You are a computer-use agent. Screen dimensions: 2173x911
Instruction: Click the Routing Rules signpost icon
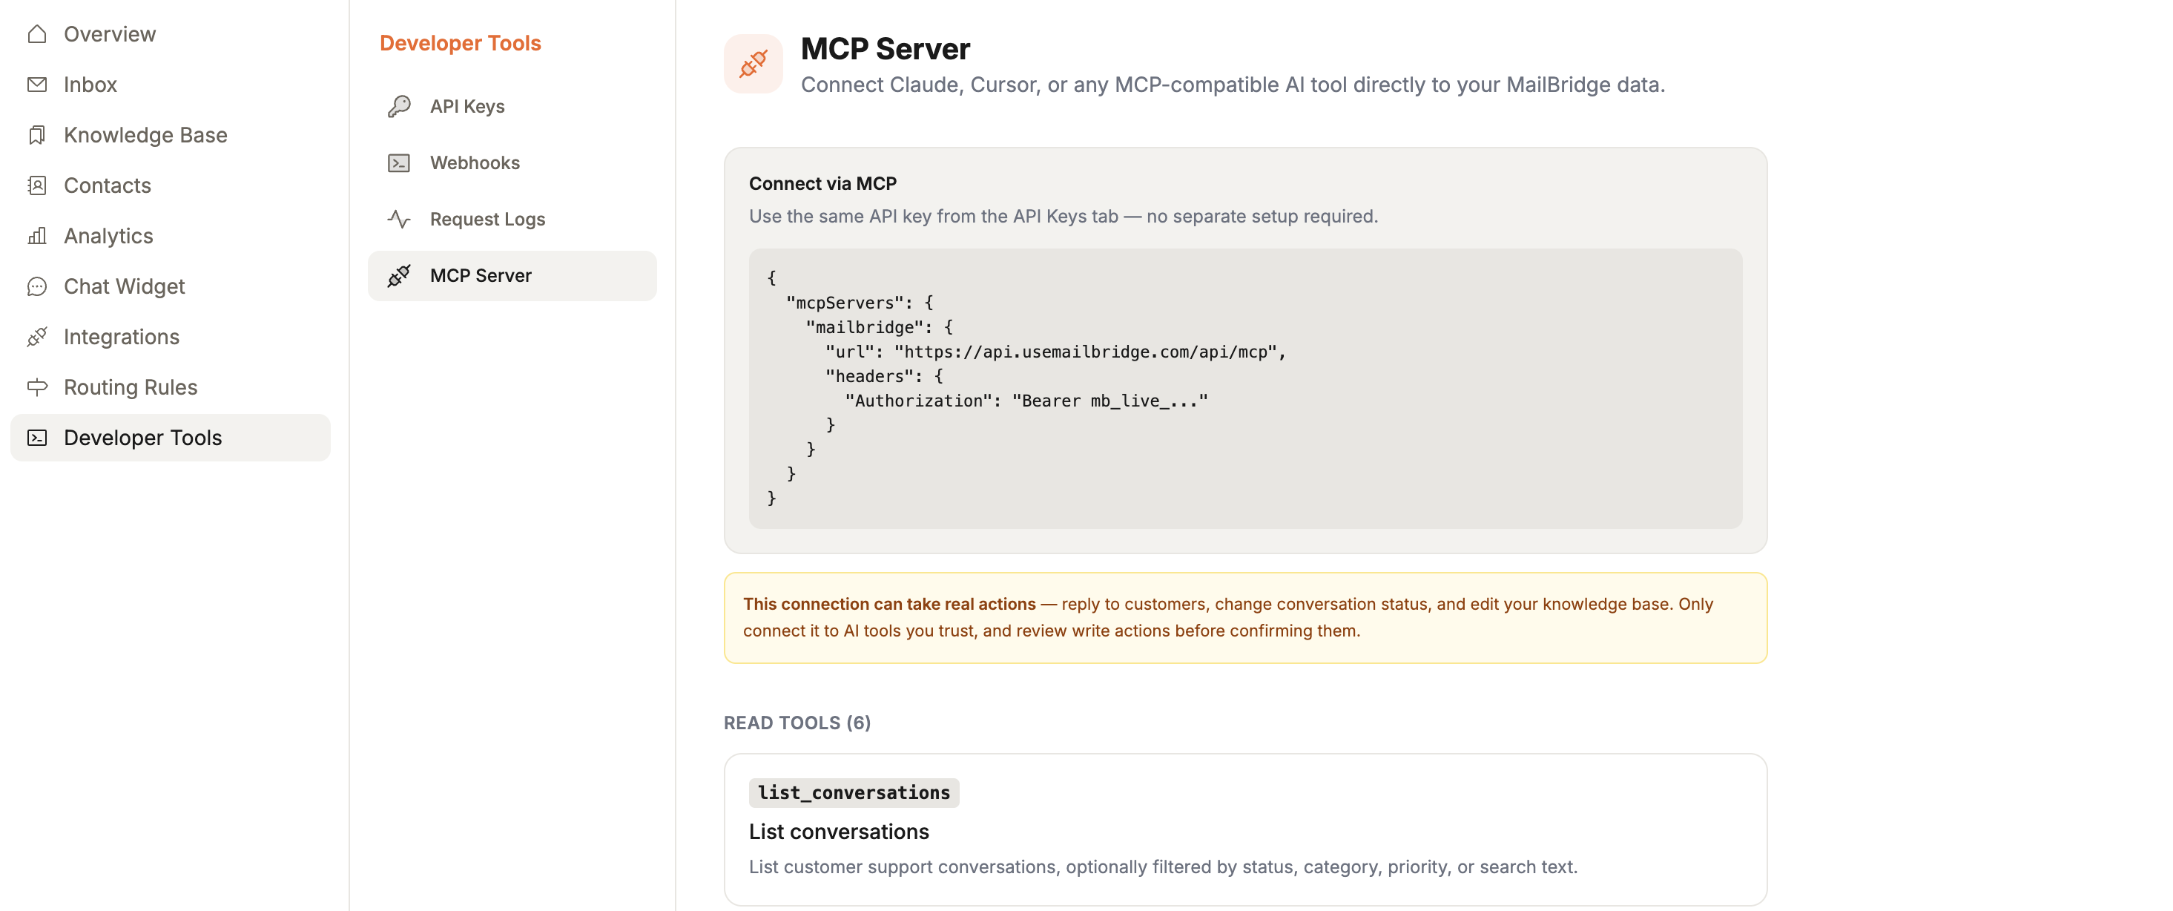click(x=37, y=387)
